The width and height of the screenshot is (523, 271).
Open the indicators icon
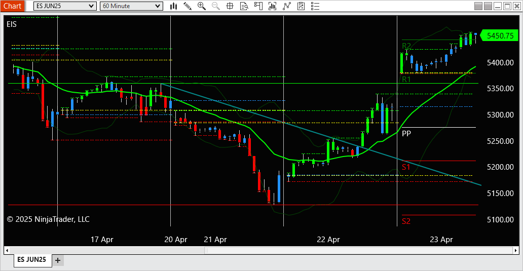coord(273,6)
